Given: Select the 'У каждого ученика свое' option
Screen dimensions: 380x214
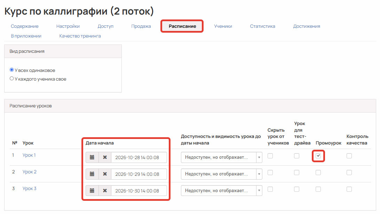Looking at the screenshot, I should tap(11, 79).
